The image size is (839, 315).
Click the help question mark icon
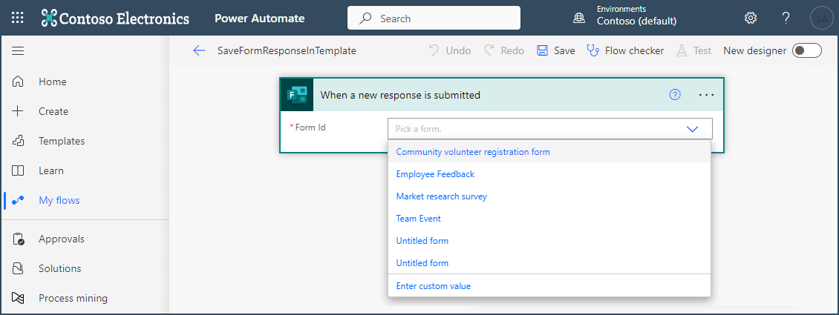(786, 18)
